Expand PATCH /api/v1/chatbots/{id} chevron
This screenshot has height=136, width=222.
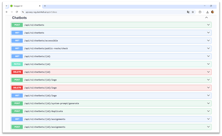[208, 64]
